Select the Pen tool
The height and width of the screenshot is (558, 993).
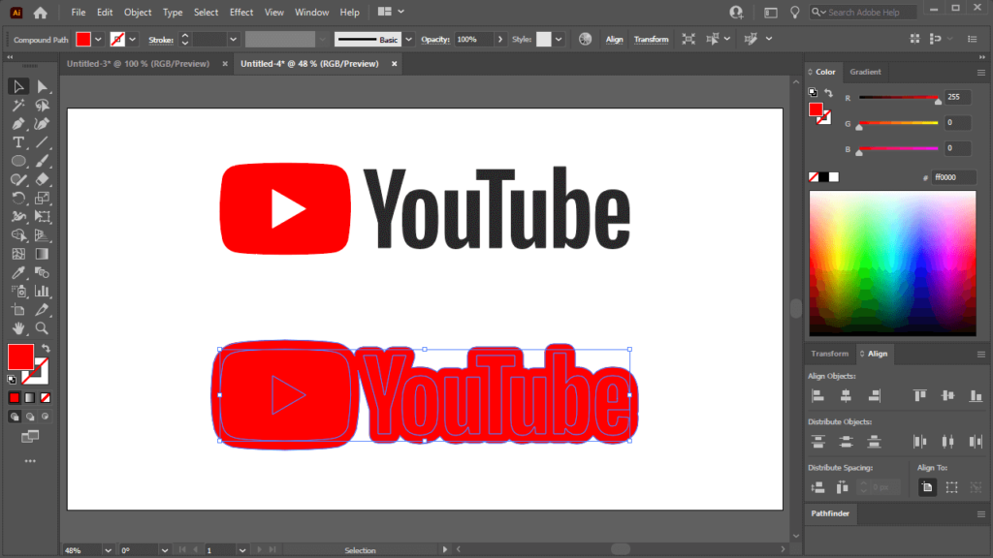tap(17, 123)
